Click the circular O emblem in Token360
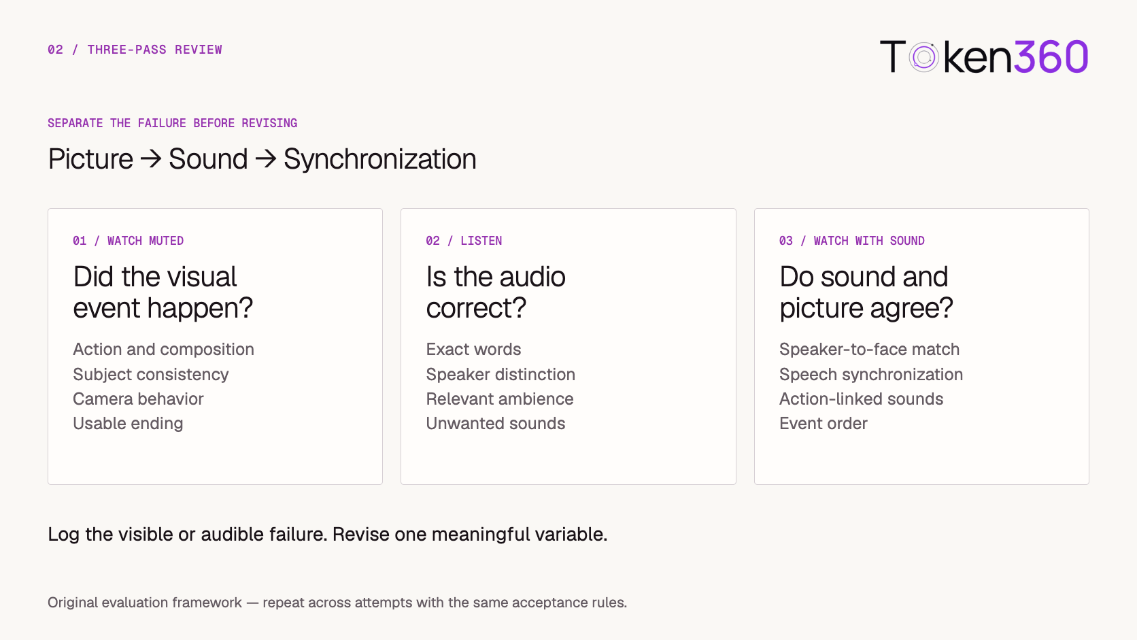Viewport: 1137px width, 640px height. click(x=924, y=57)
